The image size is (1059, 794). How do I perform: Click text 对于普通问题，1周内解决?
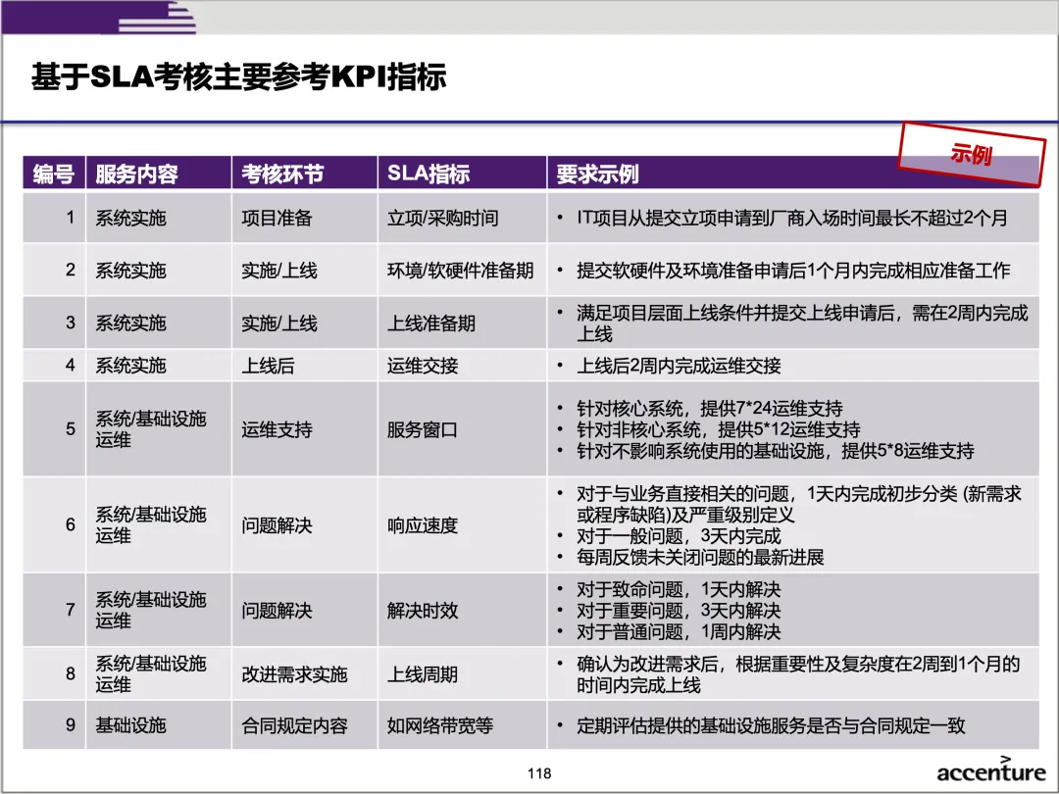coord(679,632)
